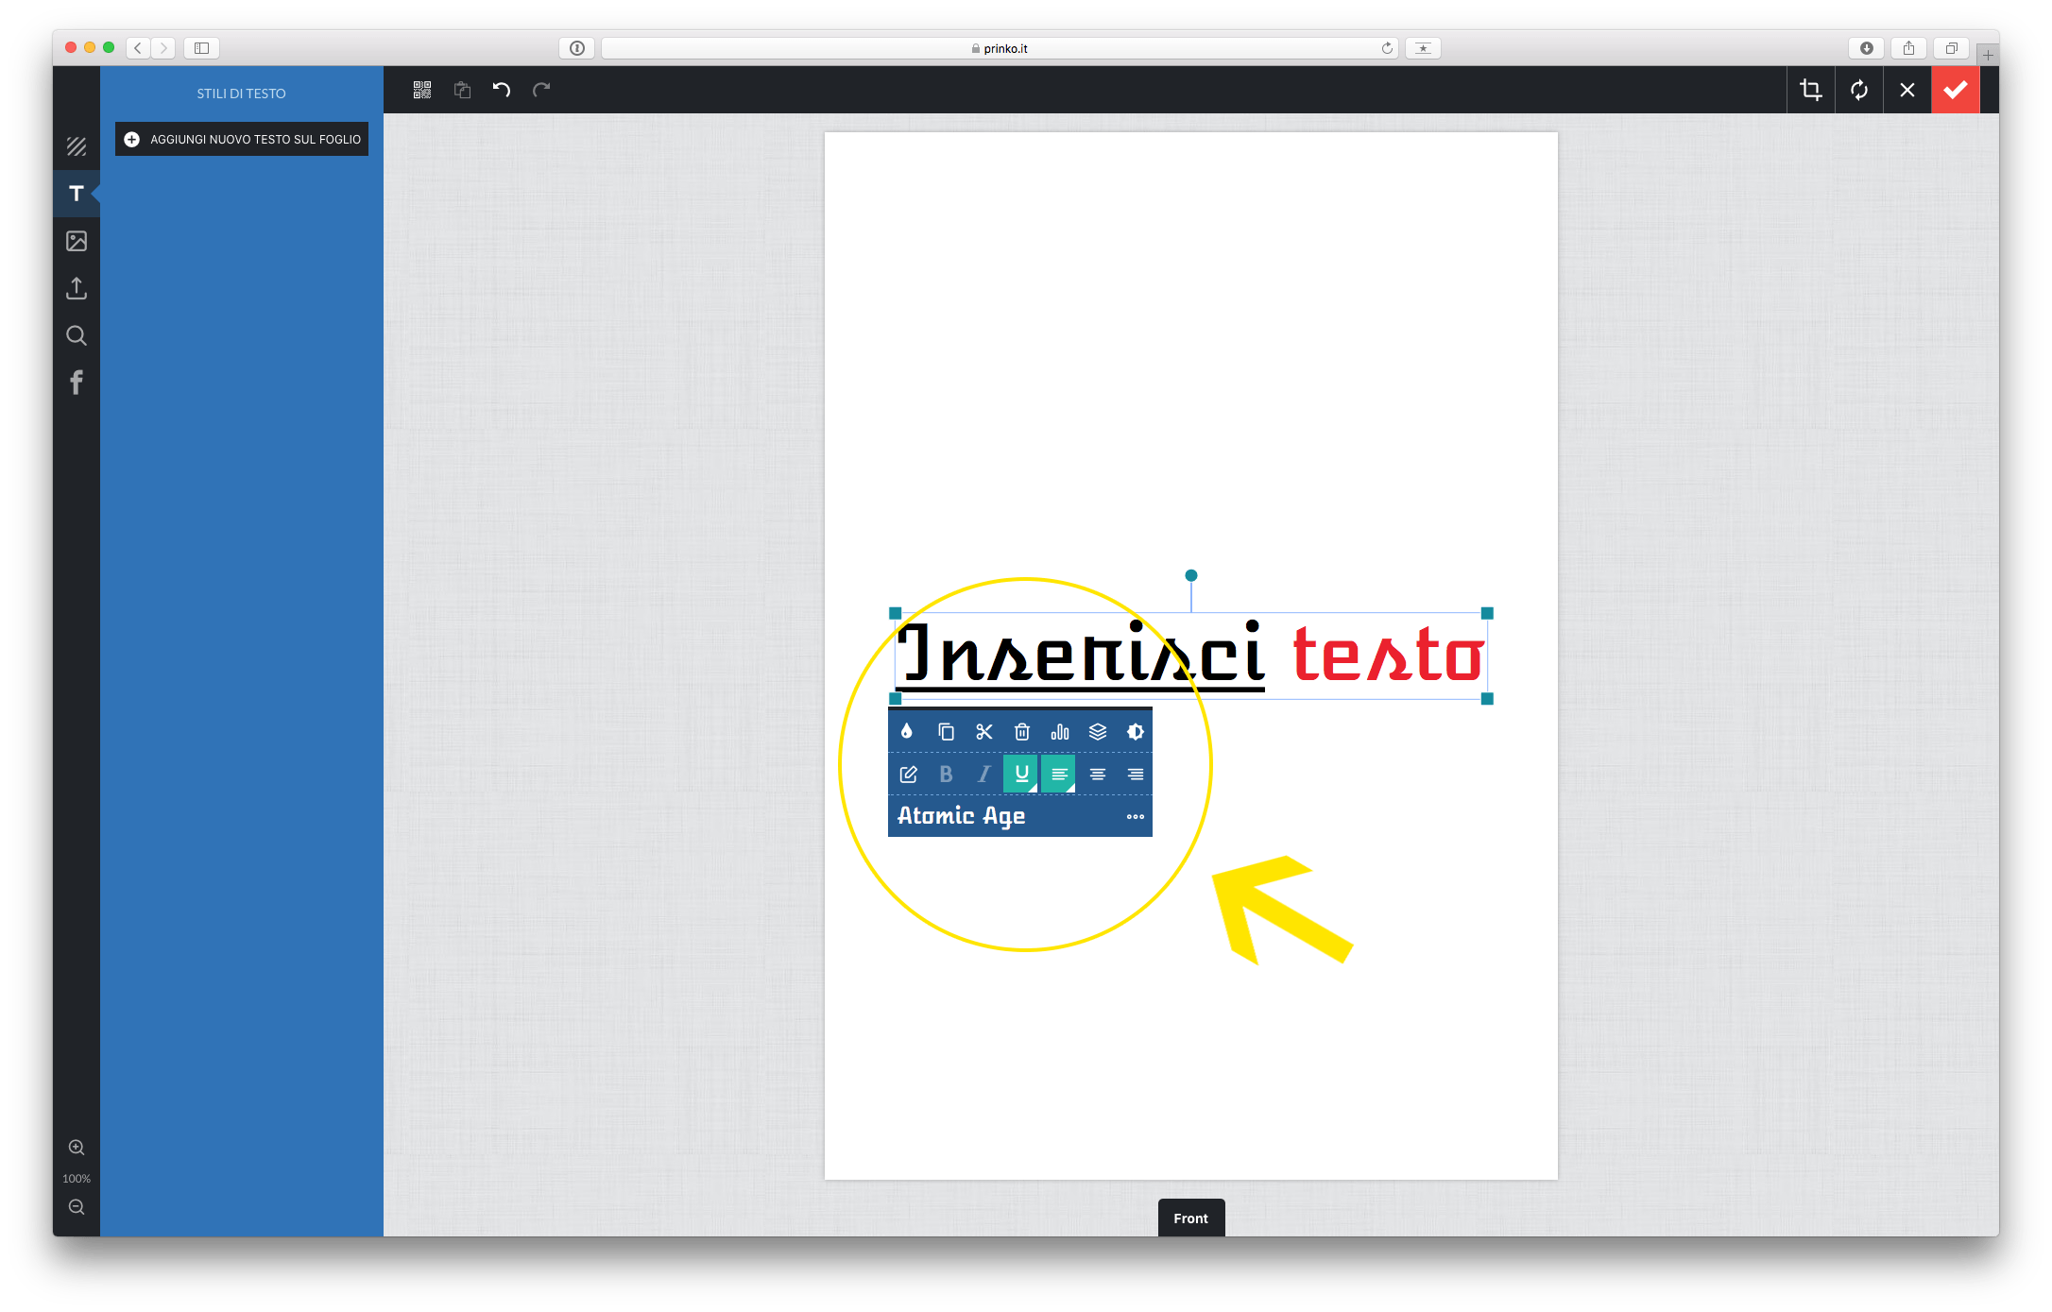This screenshot has height=1312, width=2052.
Task: Undo the last action
Action: [502, 90]
